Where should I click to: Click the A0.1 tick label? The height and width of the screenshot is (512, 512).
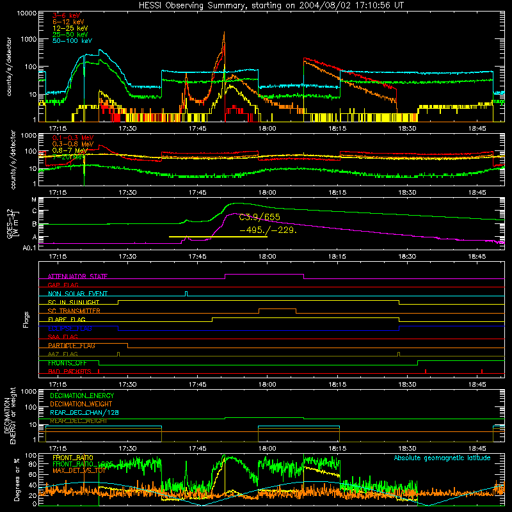click(x=29, y=248)
